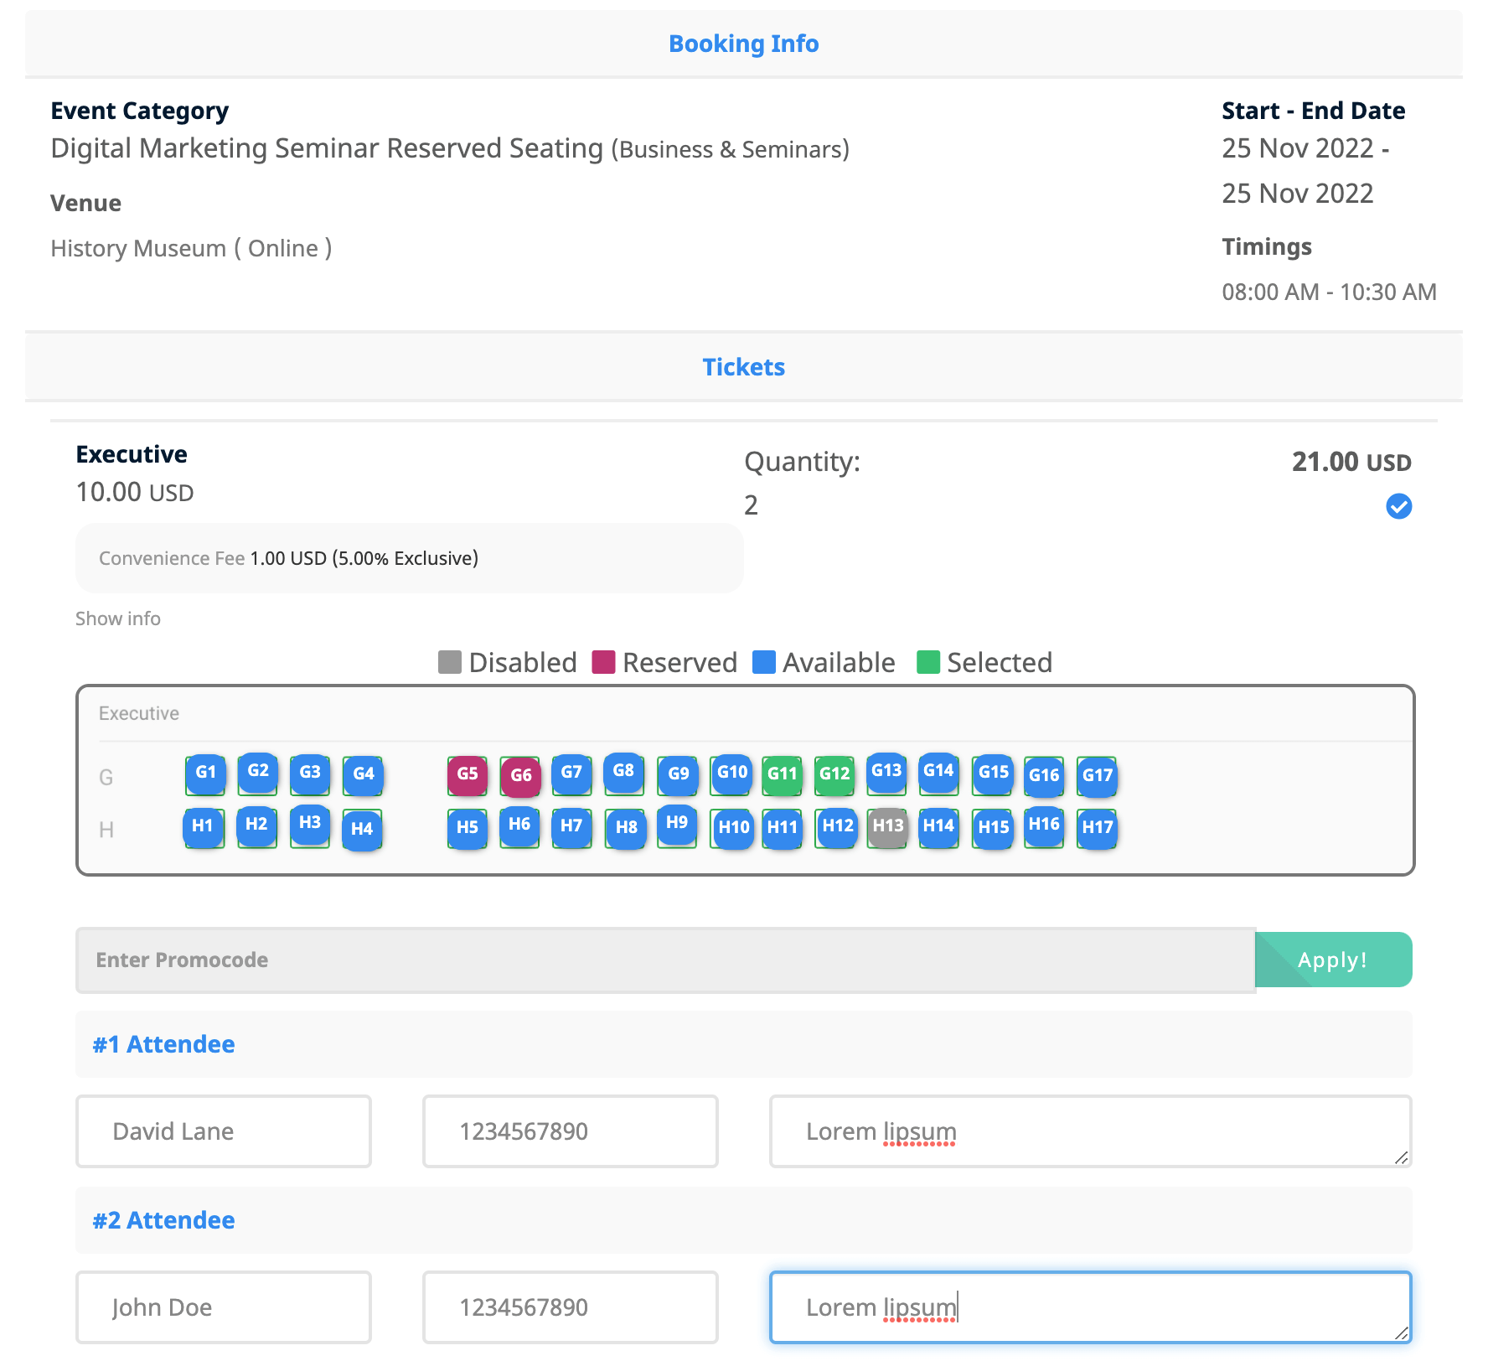
Task: Deselect the green selected seat G11
Action: (x=783, y=774)
